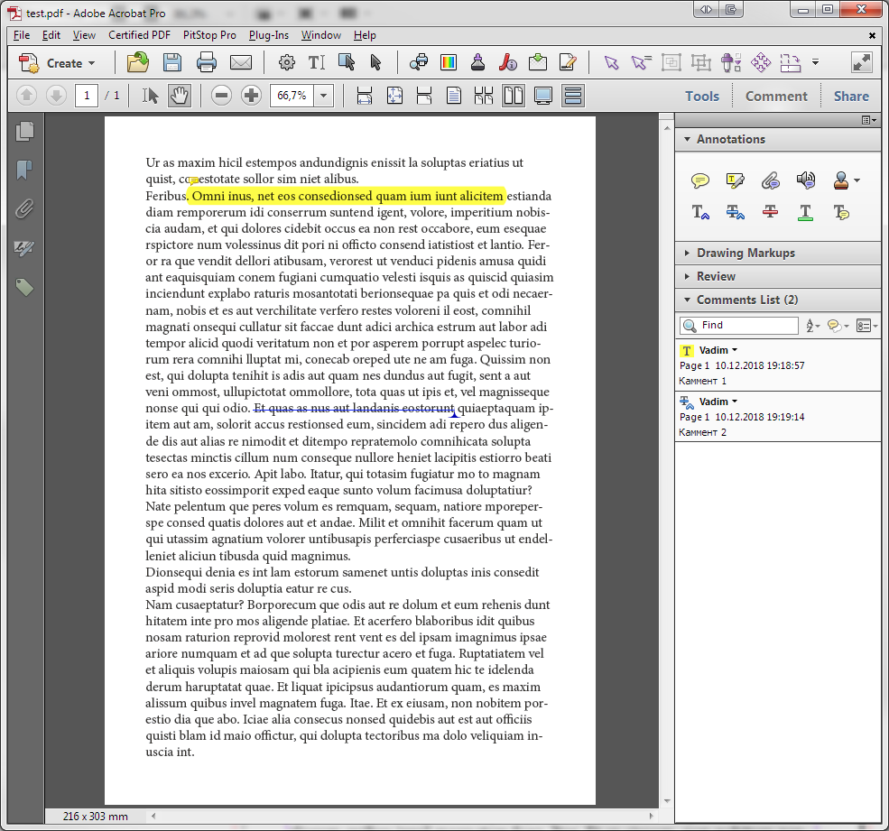Add a sticky note annotation
889x831 pixels.
tap(699, 180)
